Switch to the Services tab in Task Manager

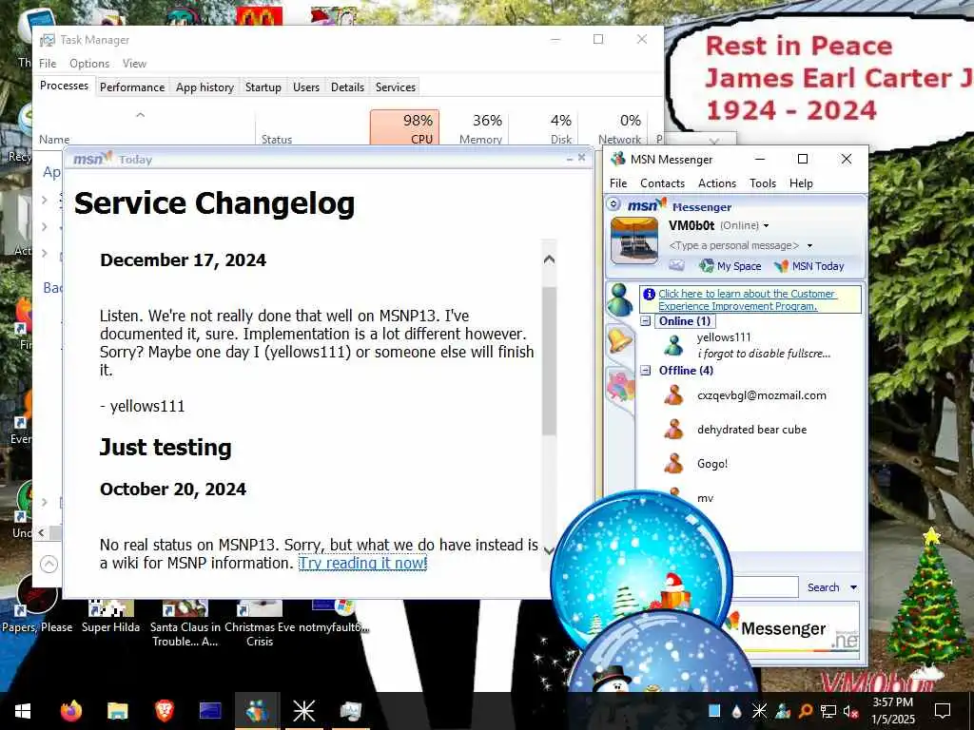pyautogui.click(x=395, y=86)
